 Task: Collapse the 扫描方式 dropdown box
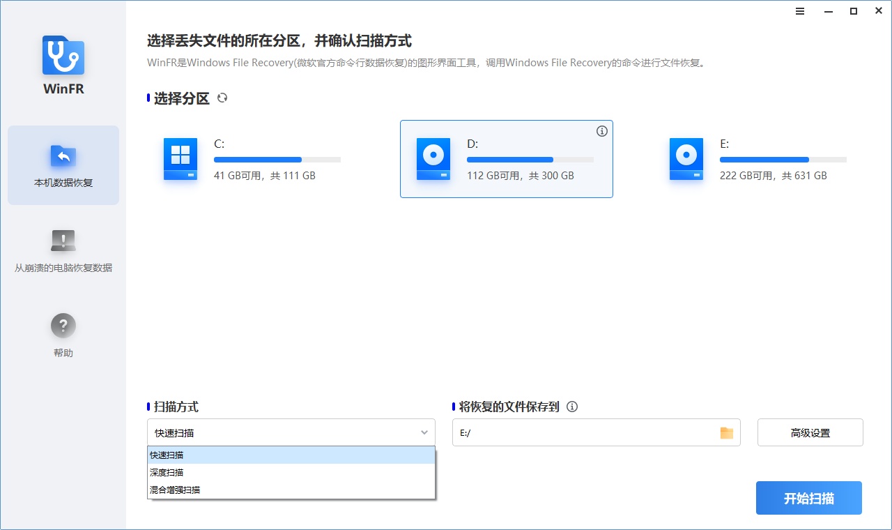(291, 432)
